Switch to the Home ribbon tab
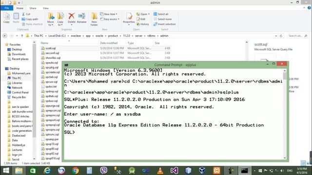 (19, 8)
